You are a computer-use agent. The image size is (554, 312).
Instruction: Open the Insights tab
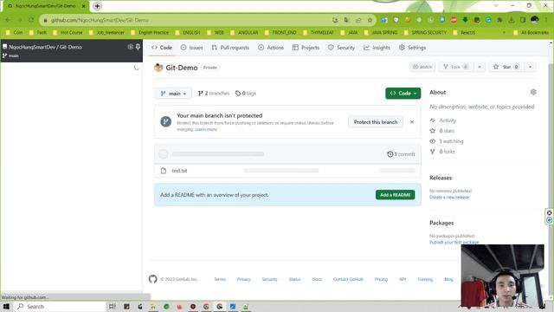coord(377,48)
